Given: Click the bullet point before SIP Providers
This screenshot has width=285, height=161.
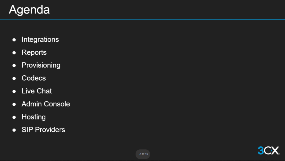Looking at the screenshot, I should [14, 130].
